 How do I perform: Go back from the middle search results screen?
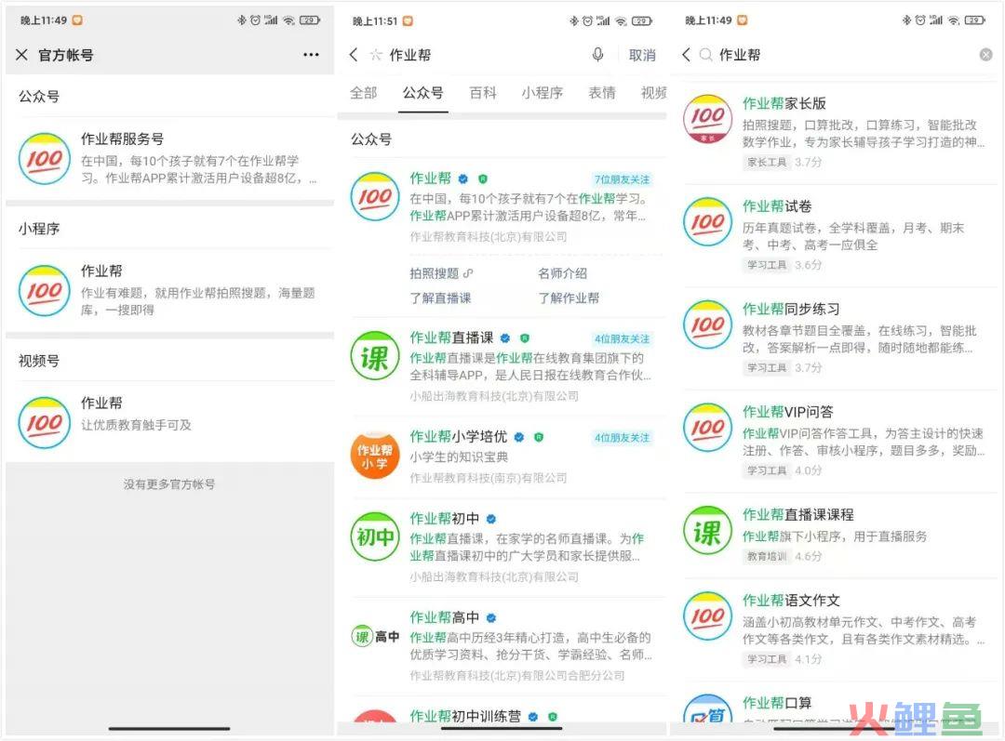(354, 55)
